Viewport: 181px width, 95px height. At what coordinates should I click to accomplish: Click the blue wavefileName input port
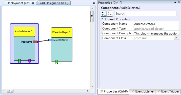51,40
